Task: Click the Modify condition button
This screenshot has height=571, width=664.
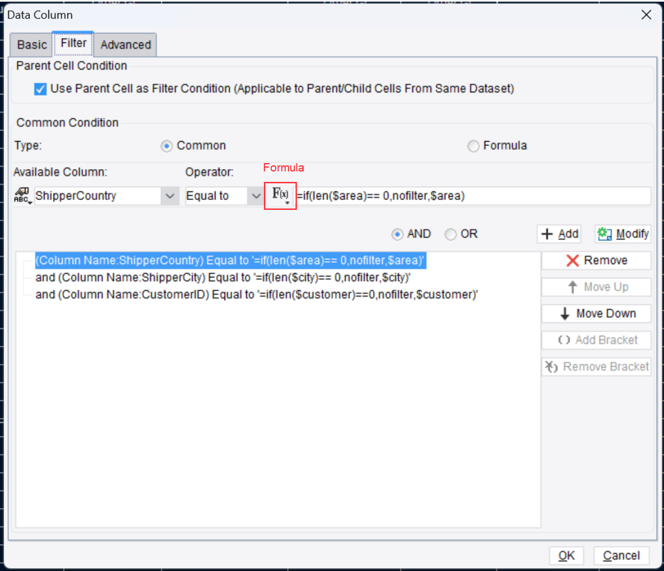Action: pyautogui.click(x=623, y=234)
